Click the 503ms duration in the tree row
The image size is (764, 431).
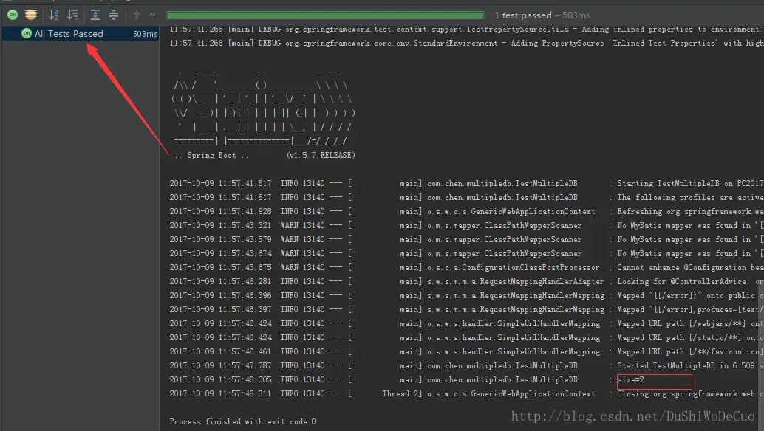[x=146, y=34]
